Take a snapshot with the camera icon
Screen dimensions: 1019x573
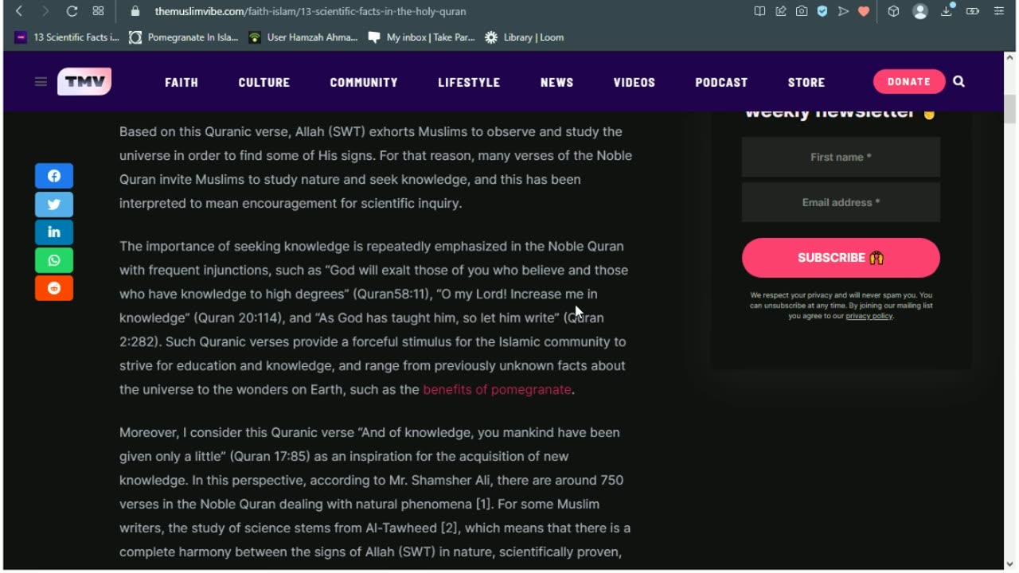click(802, 11)
